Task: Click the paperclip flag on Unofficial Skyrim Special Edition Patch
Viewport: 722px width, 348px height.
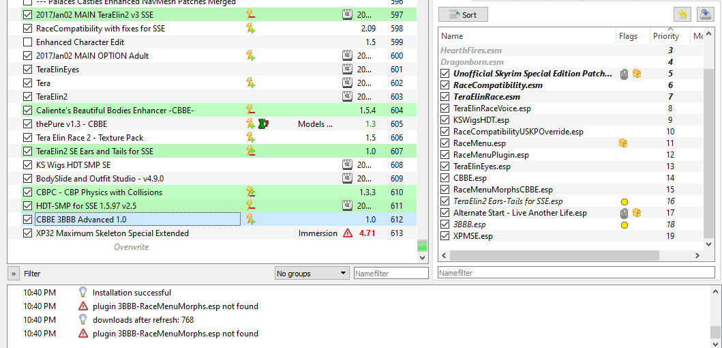Action: (x=625, y=74)
